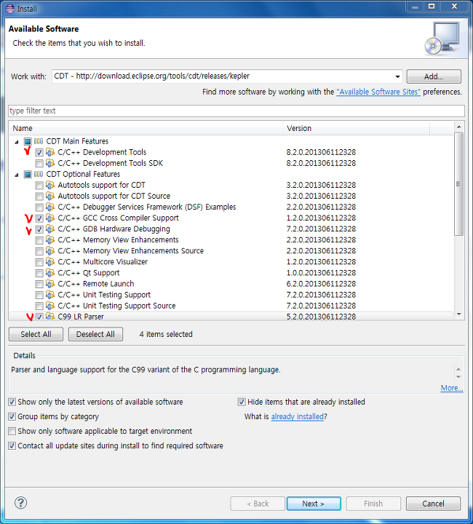Toggle Show only the latest versions checkbox

click(x=12, y=402)
